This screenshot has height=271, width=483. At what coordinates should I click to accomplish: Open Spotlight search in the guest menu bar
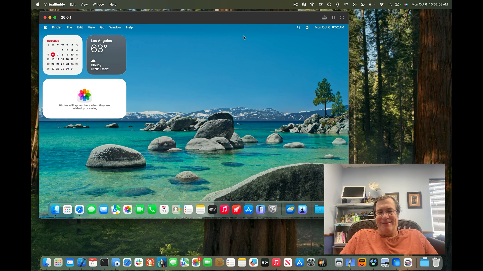click(x=299, y=27)
